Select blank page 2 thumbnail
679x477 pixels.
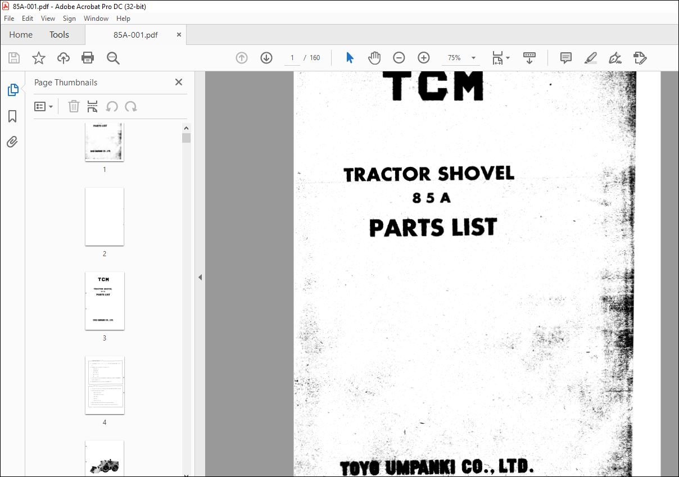105,216
